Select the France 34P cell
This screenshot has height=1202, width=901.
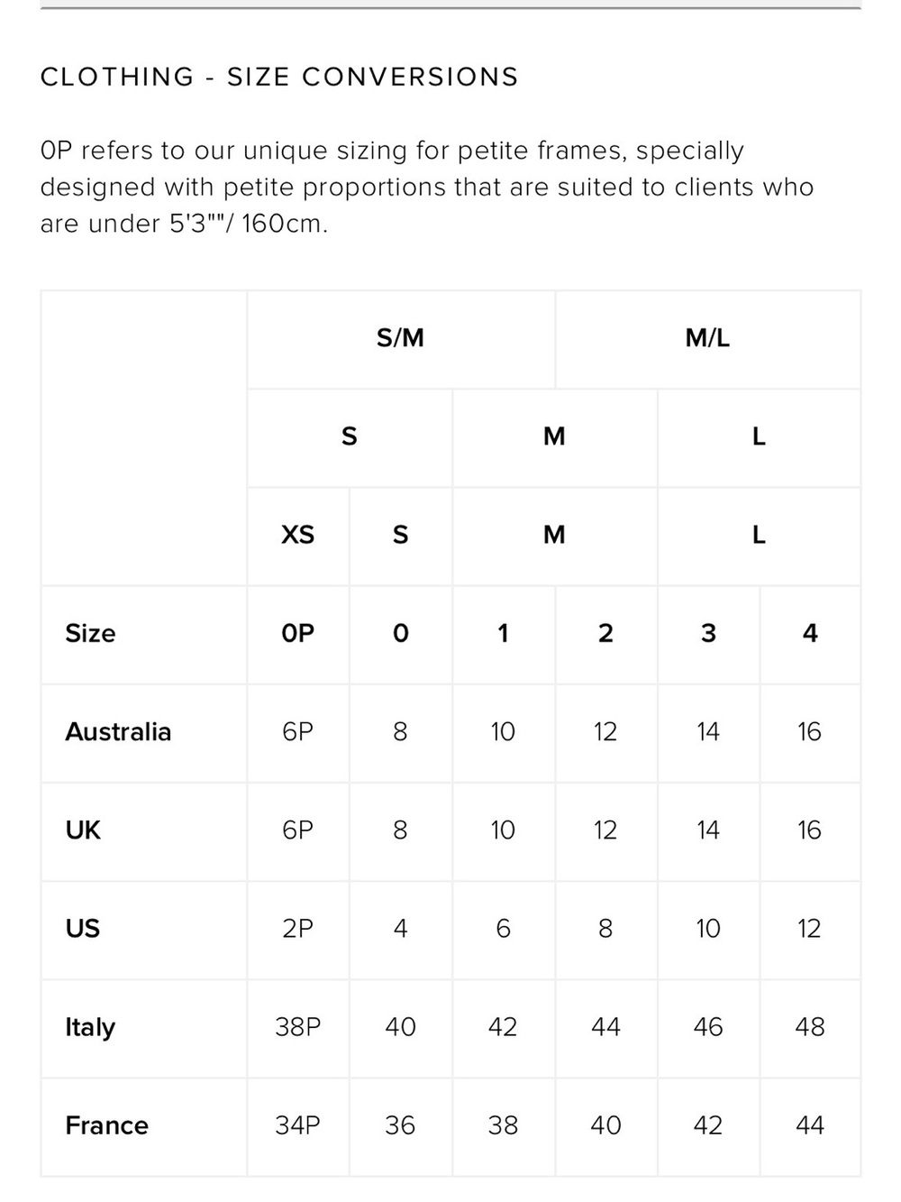297,1125
